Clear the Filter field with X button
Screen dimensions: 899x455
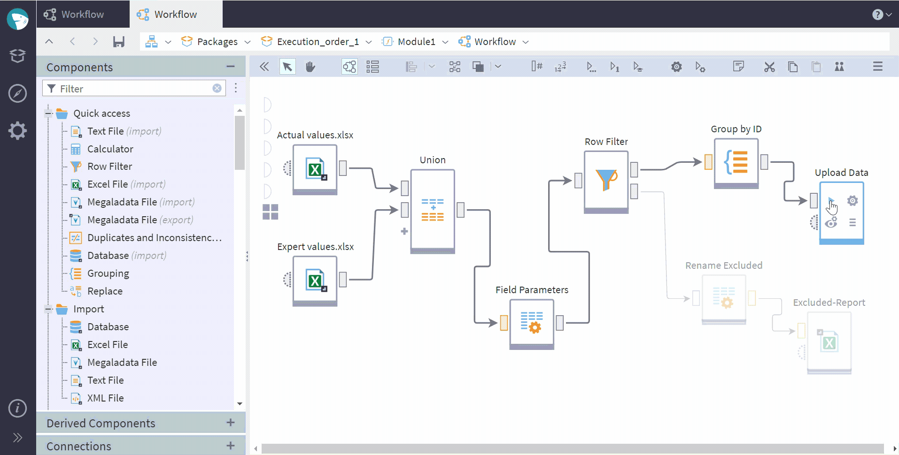pyautogui.click(x=217, y=88)
